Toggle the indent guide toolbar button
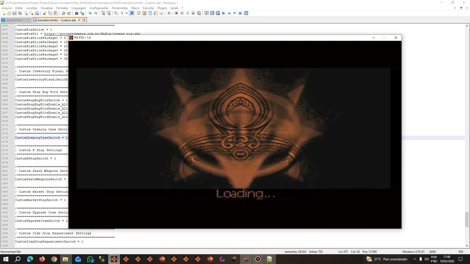The image size is (470, 264). [x=131, y=13]
